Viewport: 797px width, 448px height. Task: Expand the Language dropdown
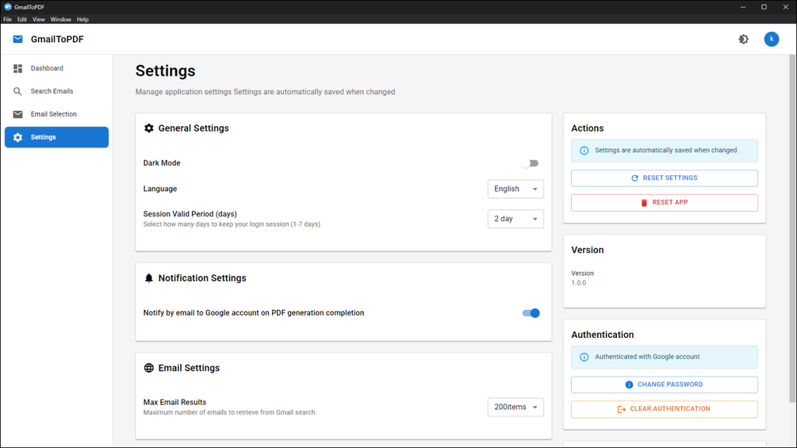pos(515,189)
